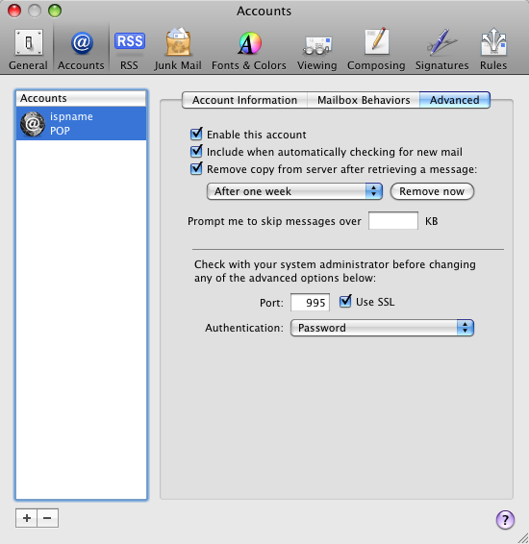Click the help question mark button
Image resolution: width=529 pixels, height=544 pixels.
[x=505, y=520]
